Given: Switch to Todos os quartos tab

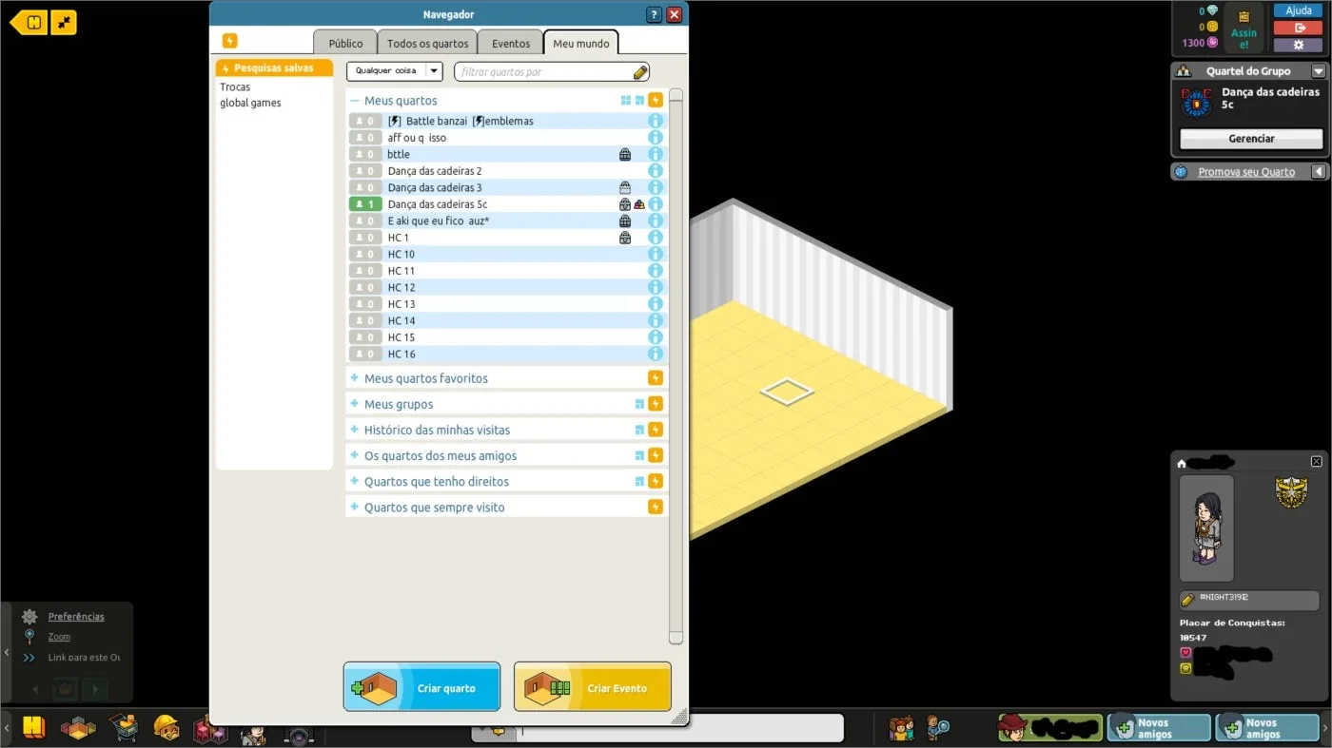Looking at the screenshot, I should point(427,43).
